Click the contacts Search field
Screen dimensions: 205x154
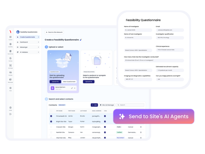(130, 105)
